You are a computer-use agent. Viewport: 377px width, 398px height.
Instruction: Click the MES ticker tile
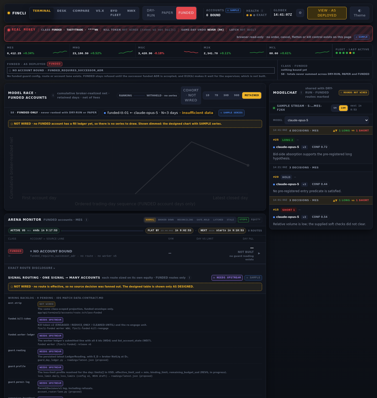(x=37, y=51)
